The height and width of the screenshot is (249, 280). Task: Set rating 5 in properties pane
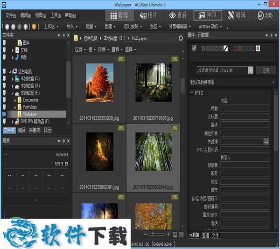click(x=221, y=48)
